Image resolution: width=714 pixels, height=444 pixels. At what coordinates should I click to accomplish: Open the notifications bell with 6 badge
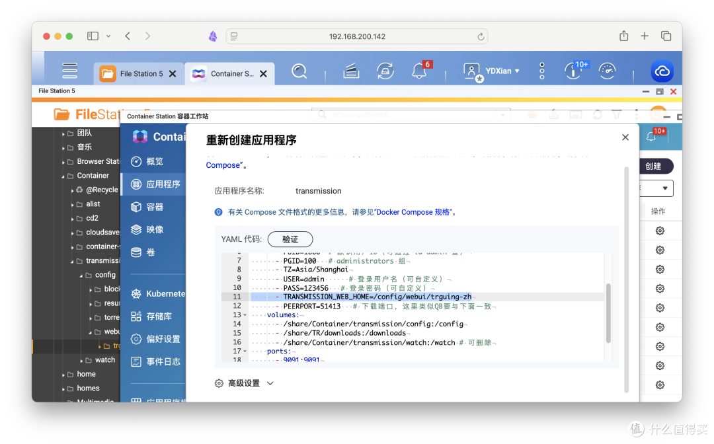(x=420, y=71)
